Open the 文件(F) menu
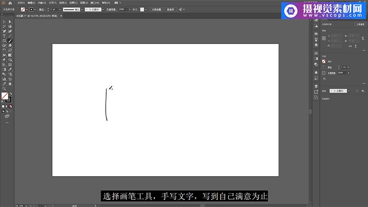This screenshot has width=368, height=207. tap(21, 3)
